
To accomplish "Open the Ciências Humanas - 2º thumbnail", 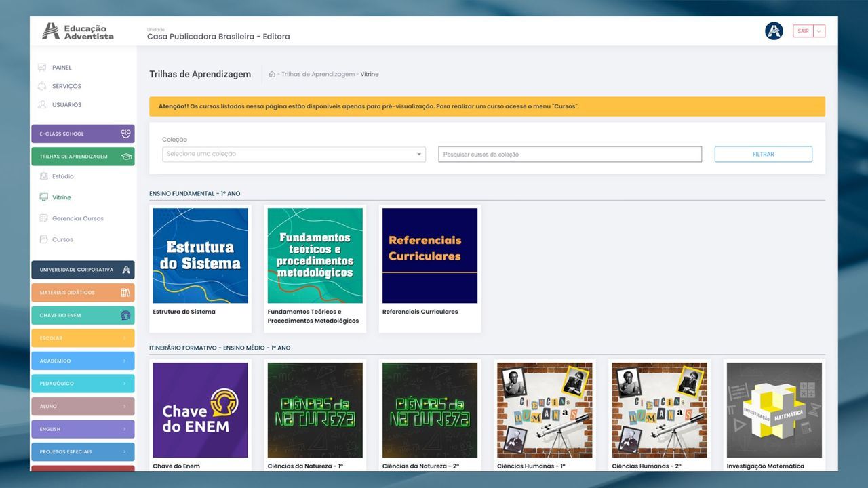I will click(x=659, y=410).
